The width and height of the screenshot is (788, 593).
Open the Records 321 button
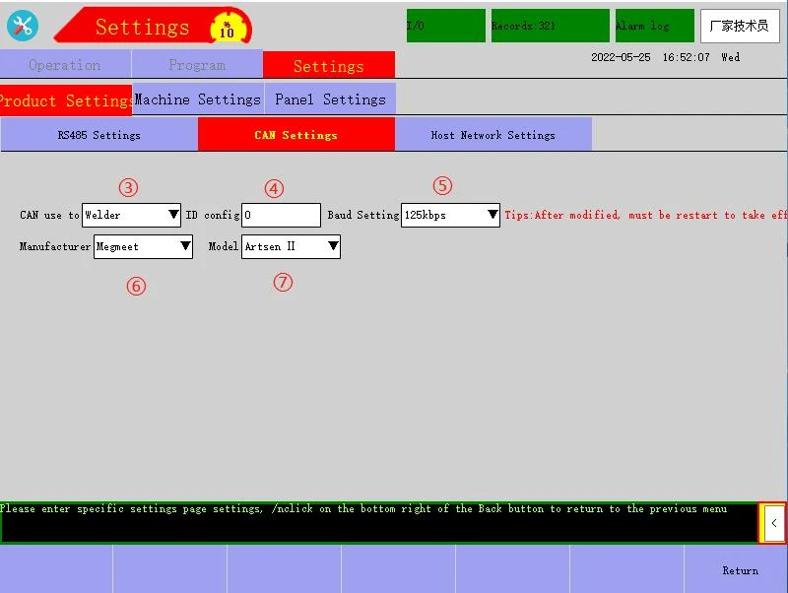click(551, 26)
